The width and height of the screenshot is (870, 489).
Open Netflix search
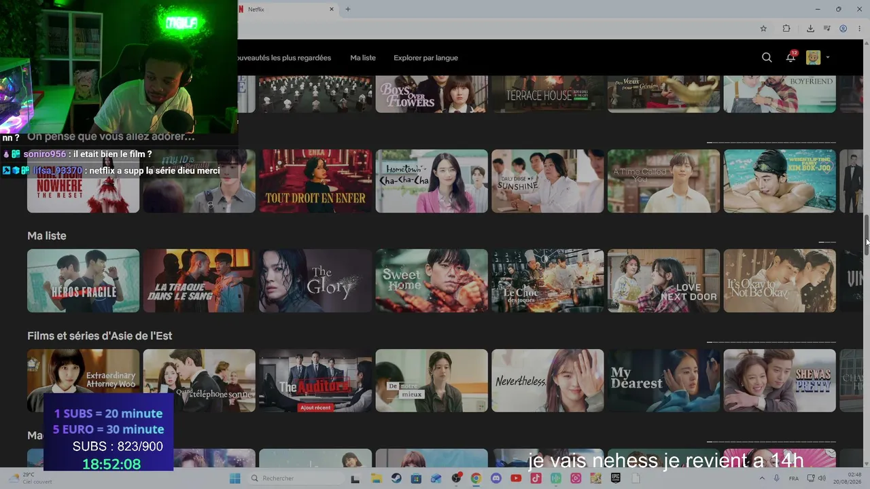pyautogui.click(x=767, y=58)
